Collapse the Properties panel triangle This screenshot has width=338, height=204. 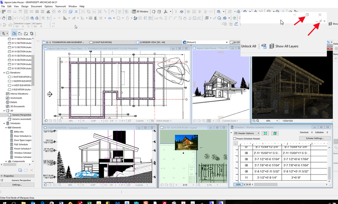coord(2,176)
